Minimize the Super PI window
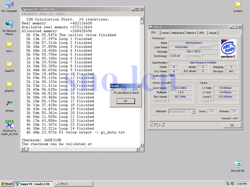This screenshot has height=187, width=250. [133, 9]
